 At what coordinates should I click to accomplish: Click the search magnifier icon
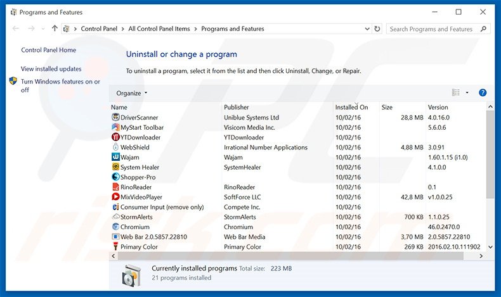pyautogui.click(x=483, y=28)
